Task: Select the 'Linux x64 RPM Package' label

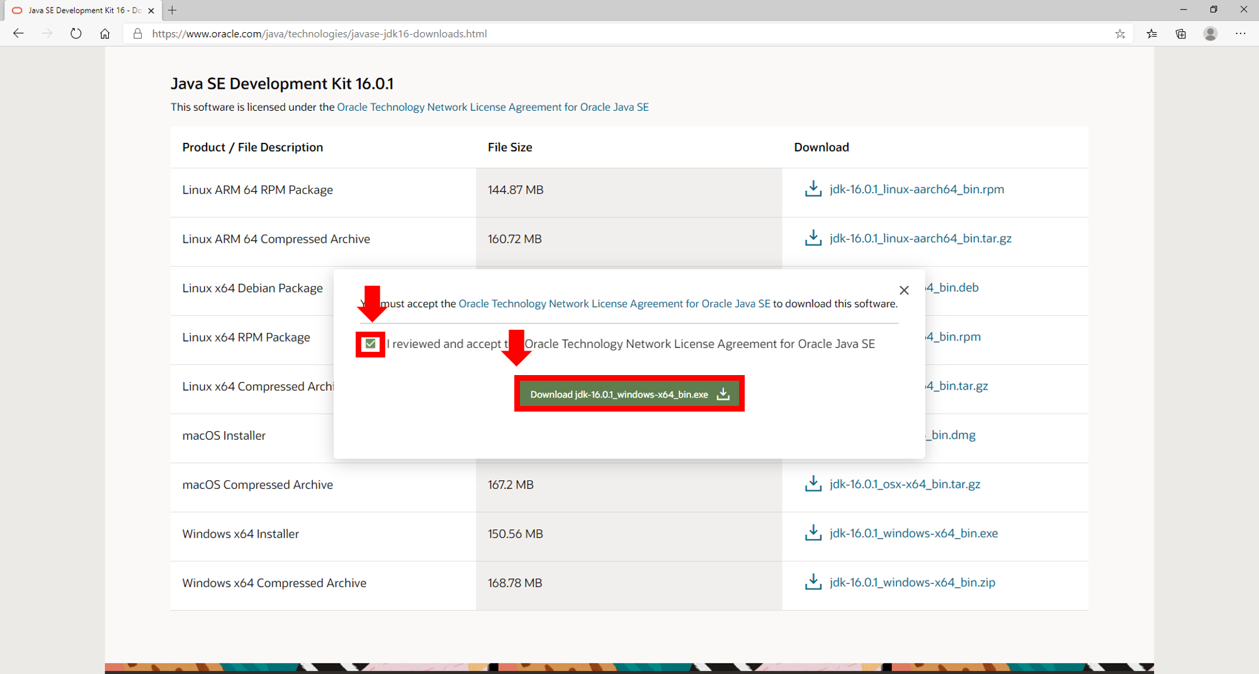Action: tap(246, 337)
